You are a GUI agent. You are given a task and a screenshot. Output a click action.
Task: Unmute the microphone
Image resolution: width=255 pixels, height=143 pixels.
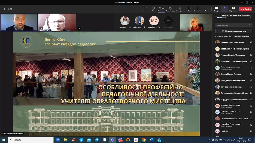(x=224, y=9)
